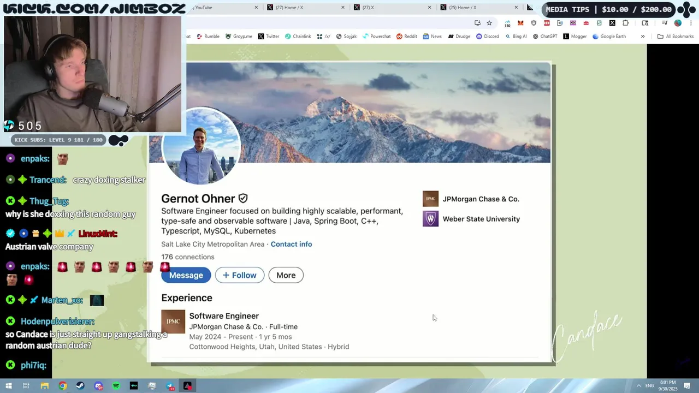This screenshot has width=699, height=393.
Task: Expand the hidden bookmarks chevron
Action: (x=643, y=37)
